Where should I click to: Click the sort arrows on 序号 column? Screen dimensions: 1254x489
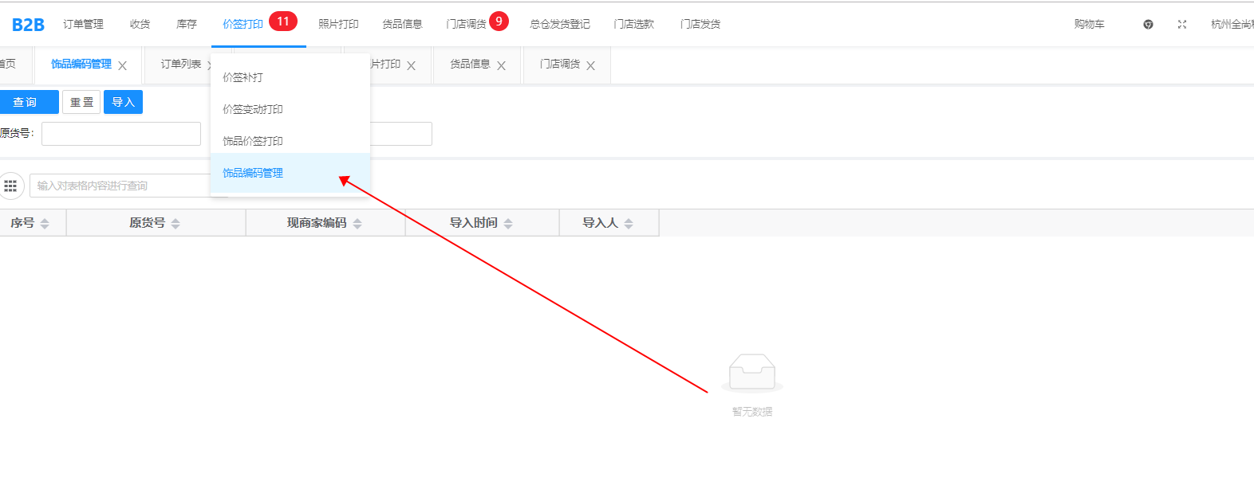tap(45, 224)
